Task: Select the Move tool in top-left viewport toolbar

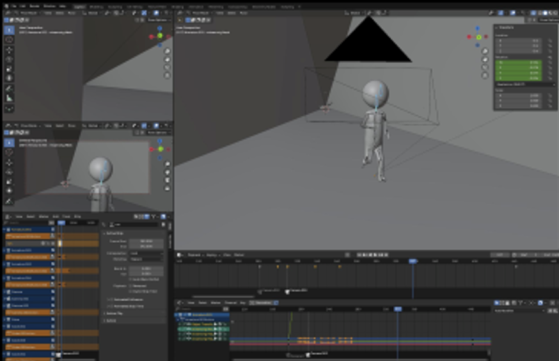Action: (x=9, y=49)
